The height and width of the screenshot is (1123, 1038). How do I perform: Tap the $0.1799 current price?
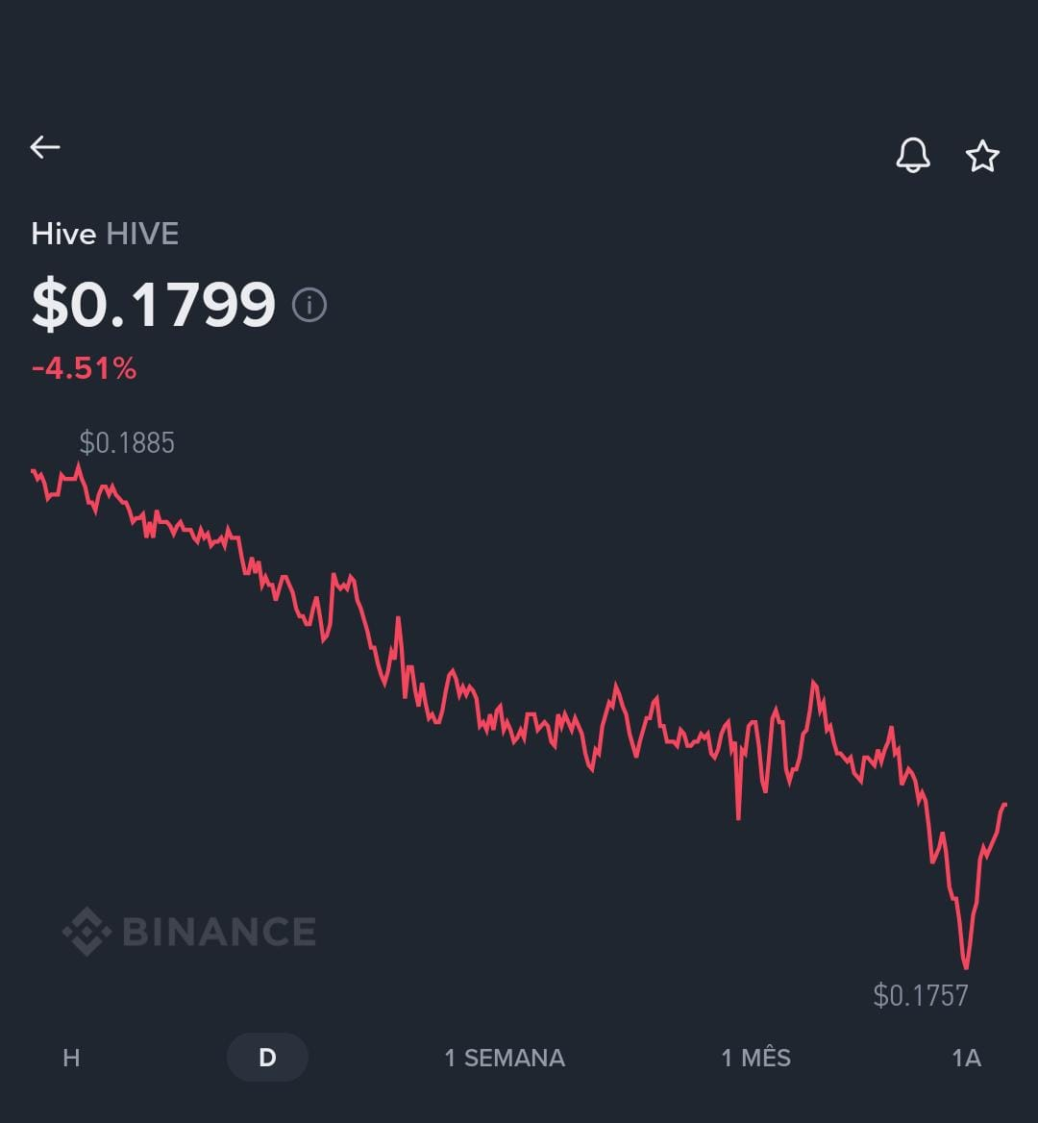[154, 305]
